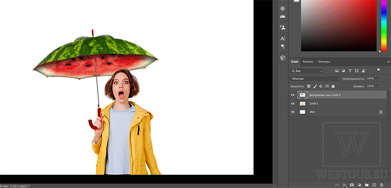The width and height of the screenshot is (391, 188).
Task: Lock artboard nesting icon
Action: 327,86
